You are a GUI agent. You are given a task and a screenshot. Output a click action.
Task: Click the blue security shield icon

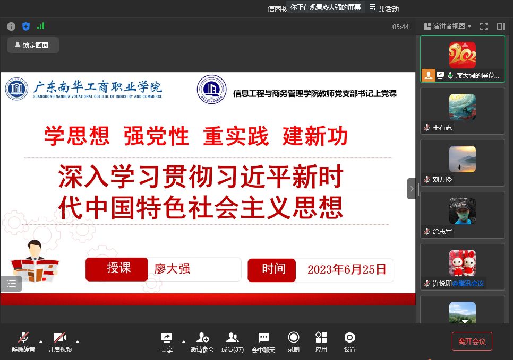(x=25, y=26)
